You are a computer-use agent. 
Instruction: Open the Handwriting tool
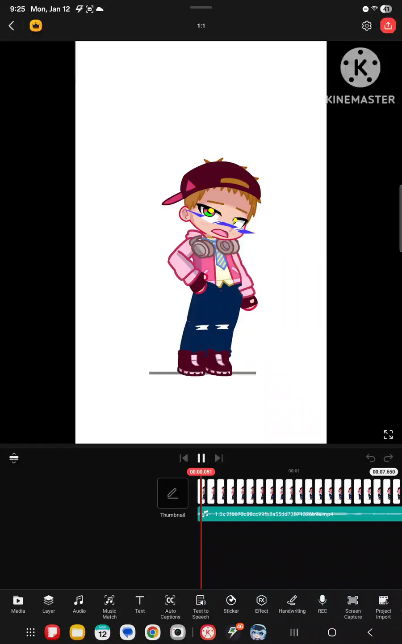pyautogui.click(x=292, y=605)
